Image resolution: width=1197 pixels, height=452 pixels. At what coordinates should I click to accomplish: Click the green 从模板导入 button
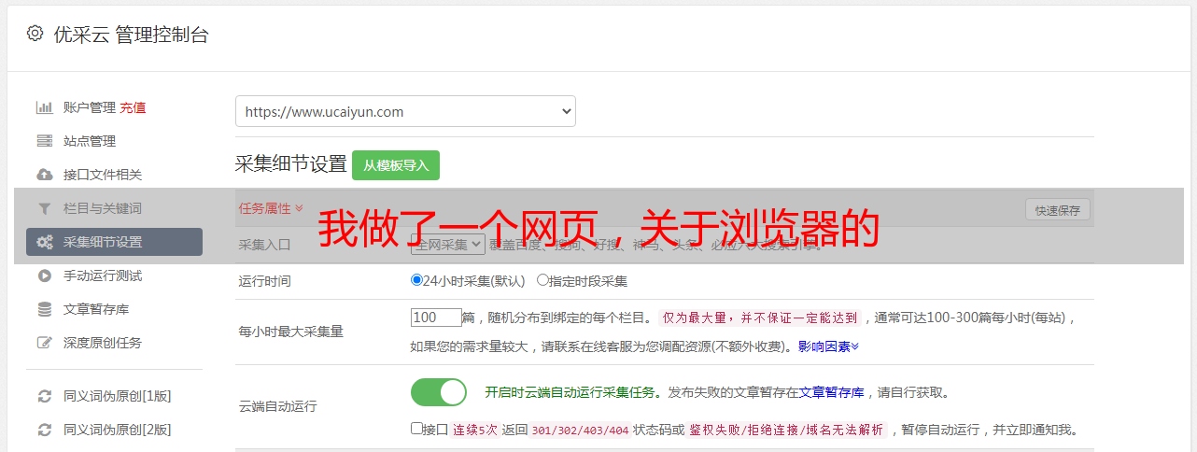(396, 165)
